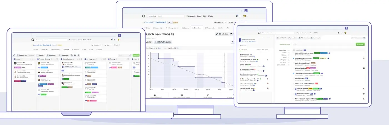Tick the checkbox beside Chat integration expansion in right list

[293, 73]
